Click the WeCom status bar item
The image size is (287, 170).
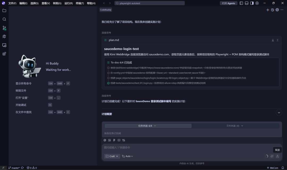point(273,168)
